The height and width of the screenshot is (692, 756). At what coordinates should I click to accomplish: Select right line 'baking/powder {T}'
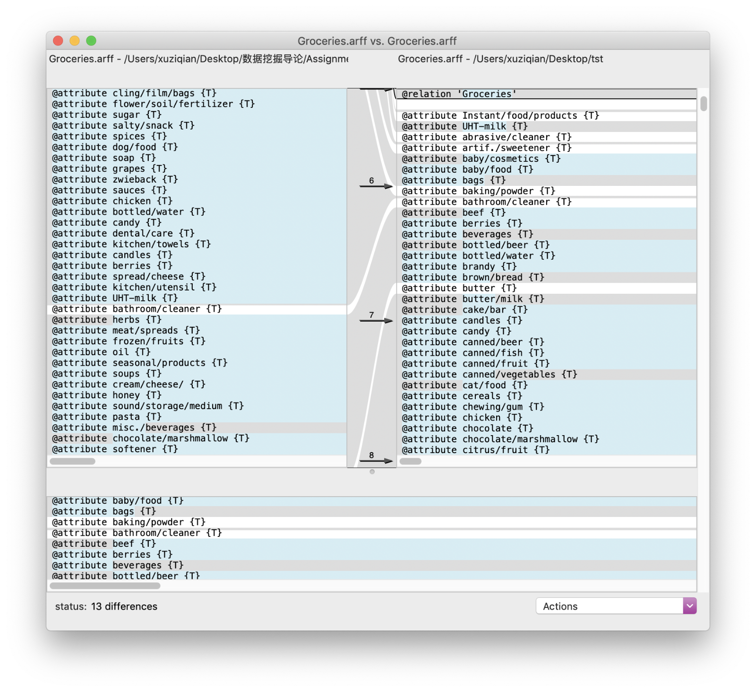click(547, 191)
